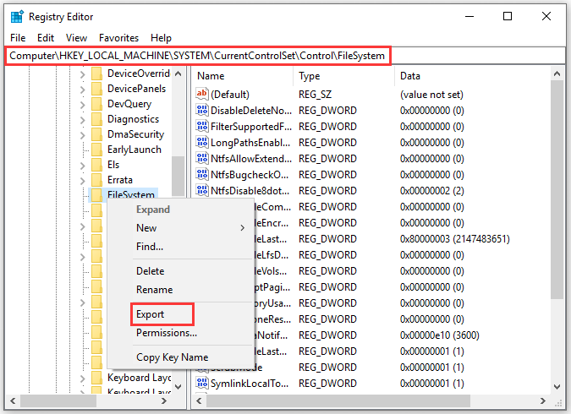Click the (Default) string value icon
Screen dimensions: 571x414
pyautogui.click(x=201, y=94)
